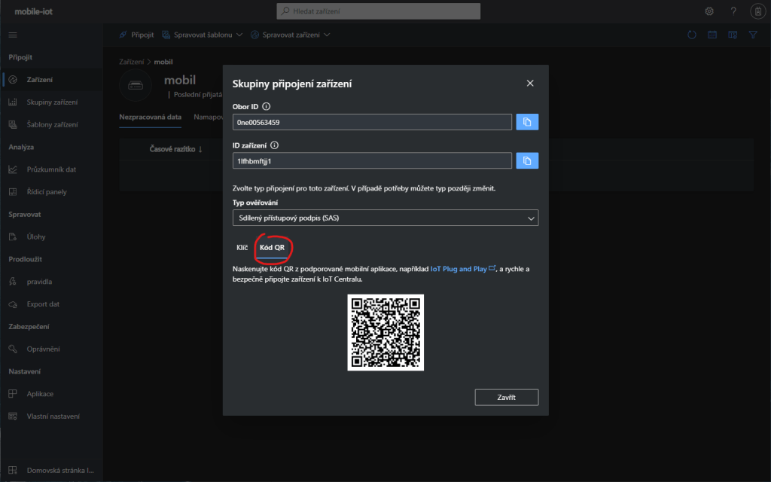The width and height of the screenshot is (771, 482).
Task: Open the Typ ověřování dropdown
Action: tap(385, 218)
